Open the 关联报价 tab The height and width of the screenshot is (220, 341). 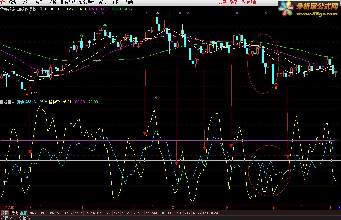[x=22, y=218]
